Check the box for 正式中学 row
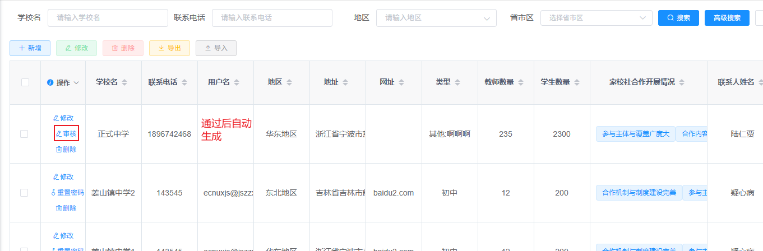 tap(24, 134)
